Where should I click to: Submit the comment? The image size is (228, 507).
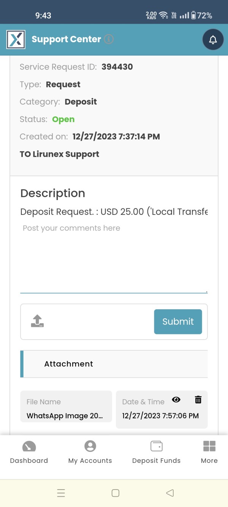(178, 322)
